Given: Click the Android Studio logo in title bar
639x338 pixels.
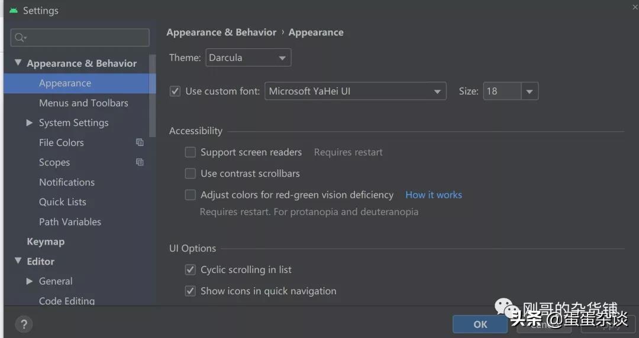Looking at the screenshot, I should [13, 11].
